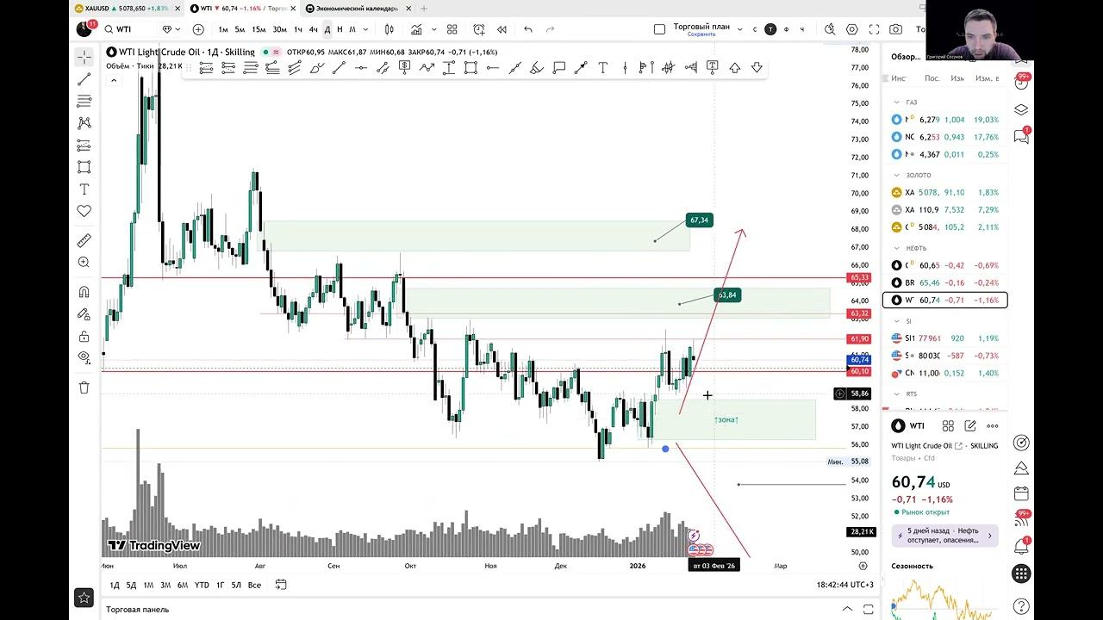Collapse the indicator legend arrow under Объём
Screen dimensions: 1103x620
[114, 80]
